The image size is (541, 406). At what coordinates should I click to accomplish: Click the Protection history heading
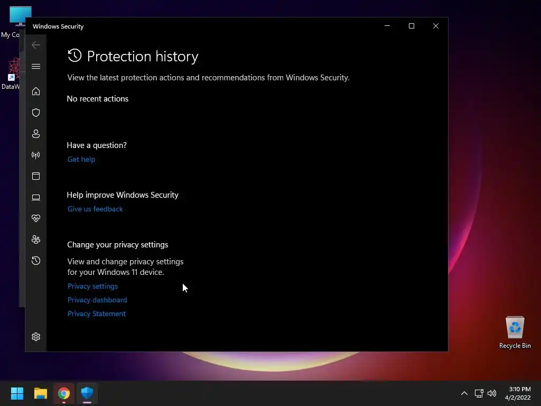(143, 56)
